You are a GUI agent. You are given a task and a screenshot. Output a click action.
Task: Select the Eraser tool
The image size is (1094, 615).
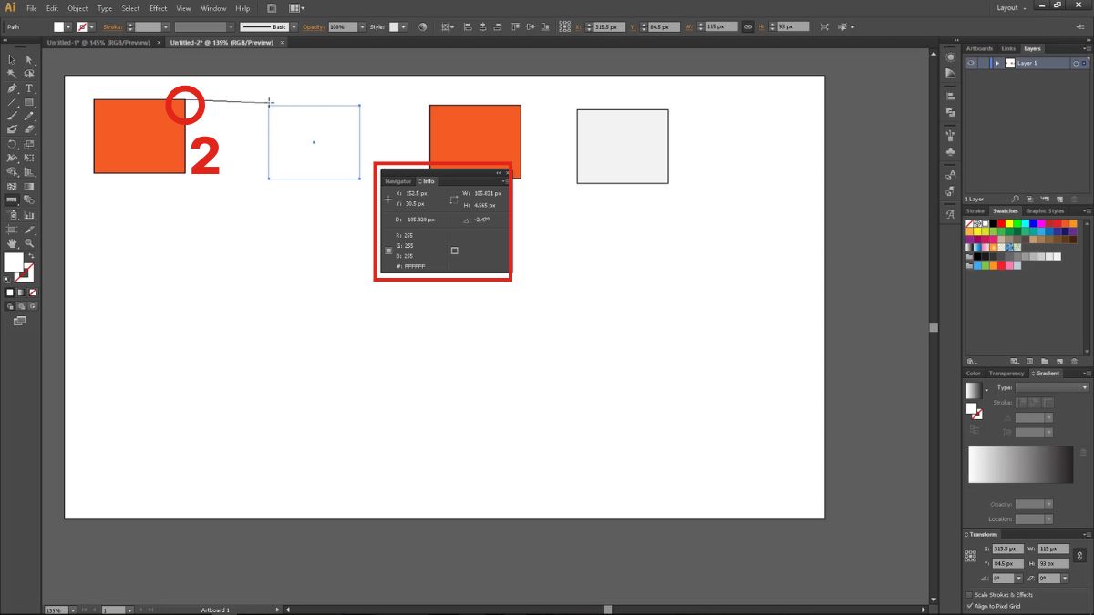29,129
